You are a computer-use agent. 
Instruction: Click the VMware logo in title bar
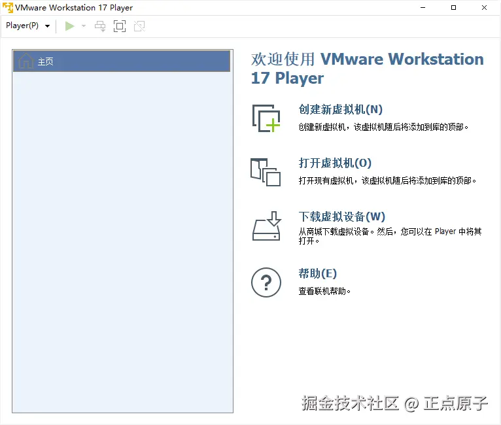point(8,7)
